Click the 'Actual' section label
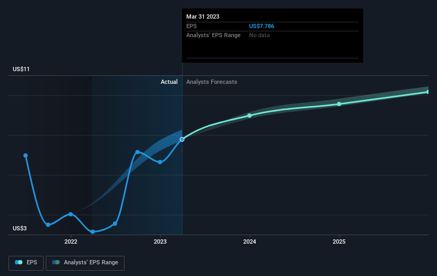The height and width of the screenshot is (276, 437). [169, 82]
